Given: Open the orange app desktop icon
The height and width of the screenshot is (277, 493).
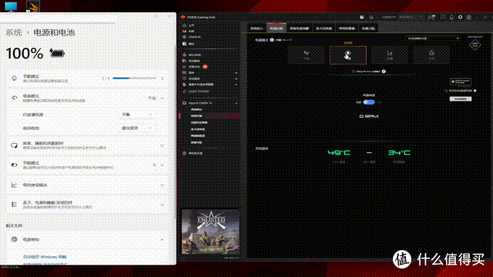Looking at the screenshot, I should (33, 6).
